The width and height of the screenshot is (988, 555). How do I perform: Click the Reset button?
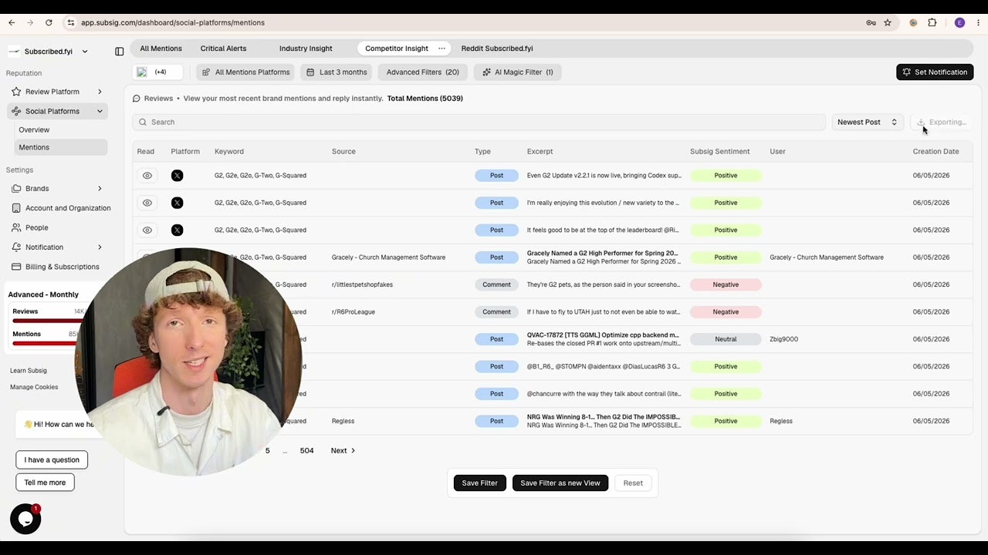click(633, 483)
